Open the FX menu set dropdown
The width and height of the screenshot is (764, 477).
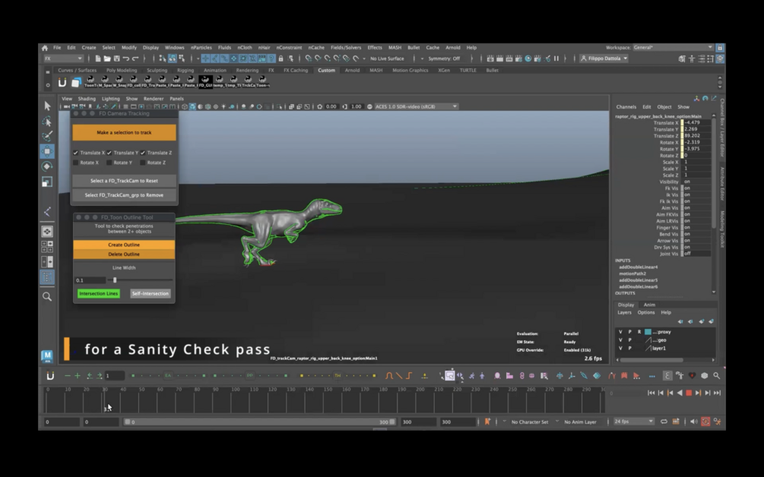coord(63,58)
